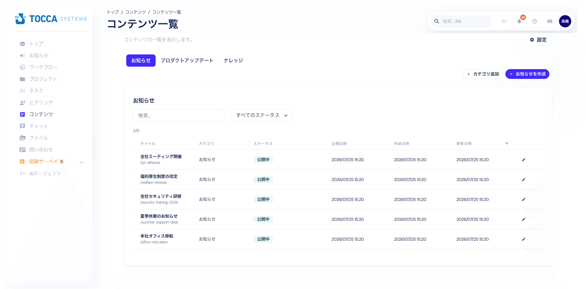Viewport: 587px width, 289px height.
Task: Click the 設定 button
Action: pyautogui.click(x=538, y=40)
